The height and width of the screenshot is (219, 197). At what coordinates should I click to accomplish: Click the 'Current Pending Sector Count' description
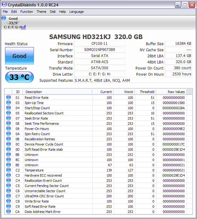point(47,186)
